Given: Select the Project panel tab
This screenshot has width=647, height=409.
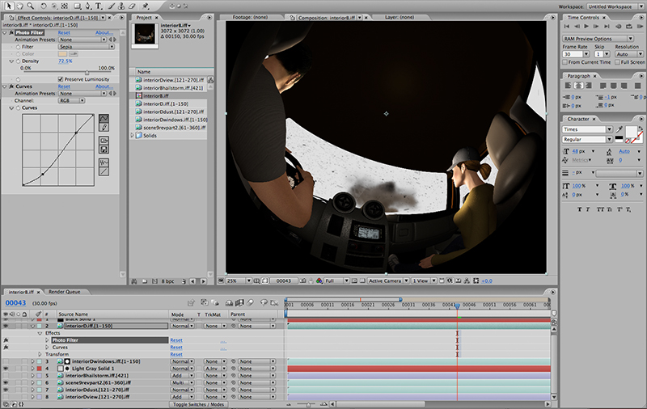Looking at the screenshot, I should pyautogui.click(x=144, y=17).
